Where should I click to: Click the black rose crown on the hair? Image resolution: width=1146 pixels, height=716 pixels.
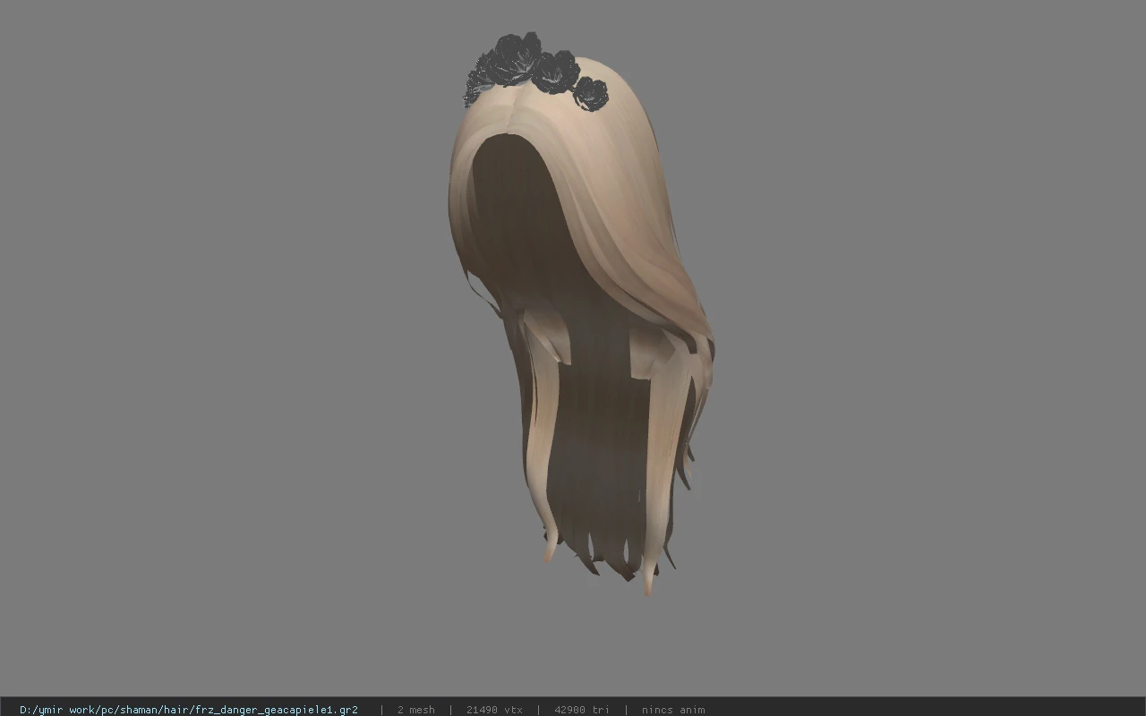point(535,72)
